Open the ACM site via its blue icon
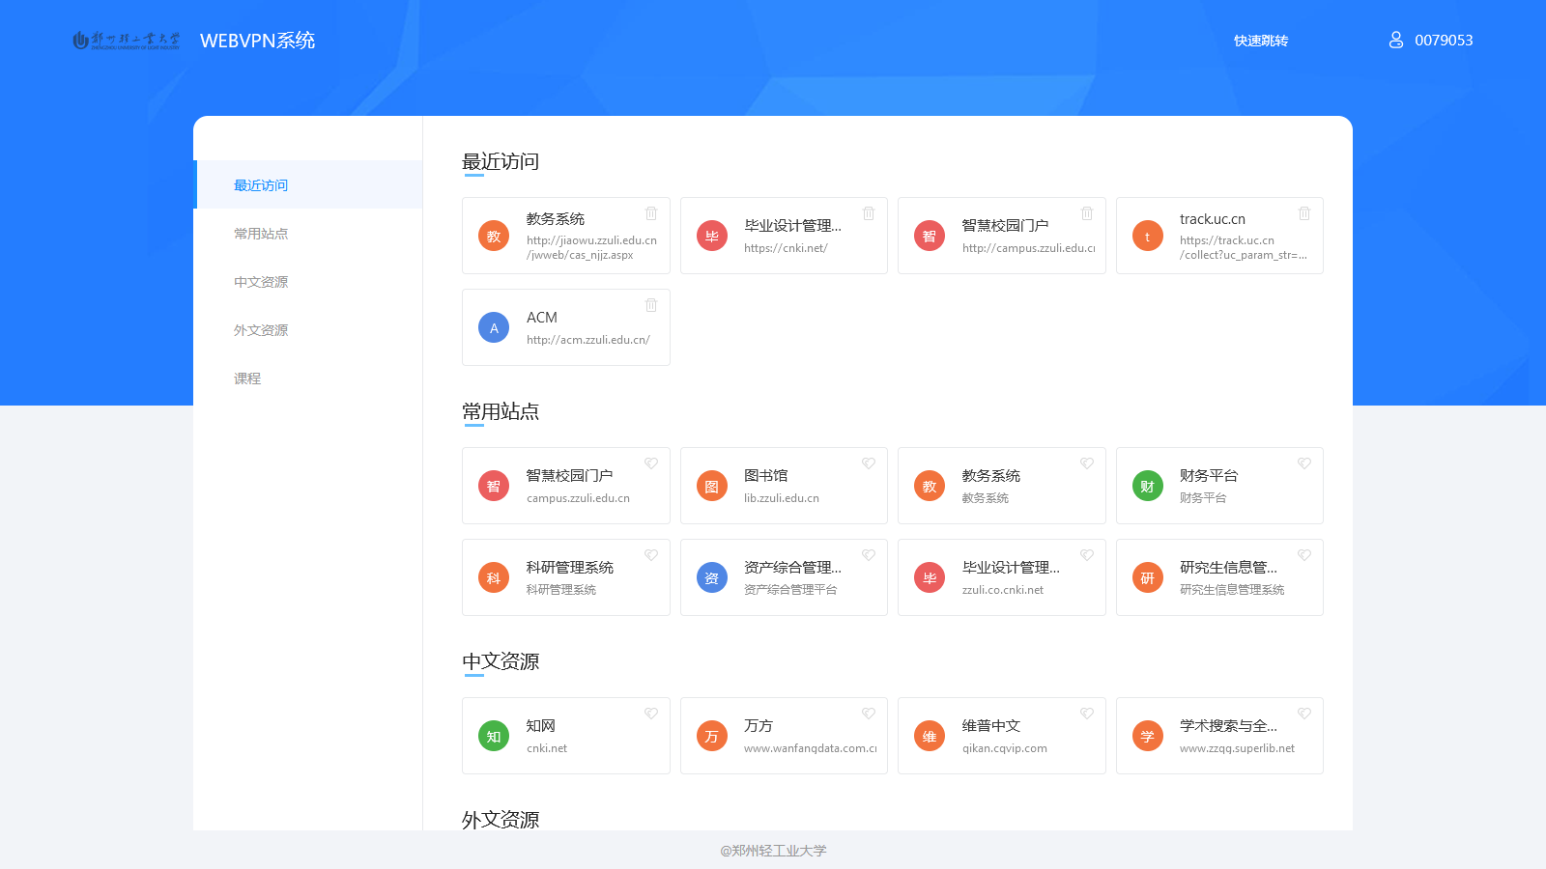 tap(494, 327)
